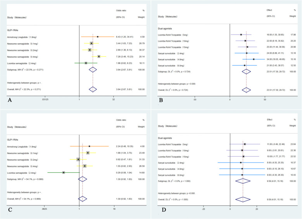Screen dimensions: 302x219
Task: Click the Subgroup diamond marker in panel C
Action: click(x=83, y=179)
